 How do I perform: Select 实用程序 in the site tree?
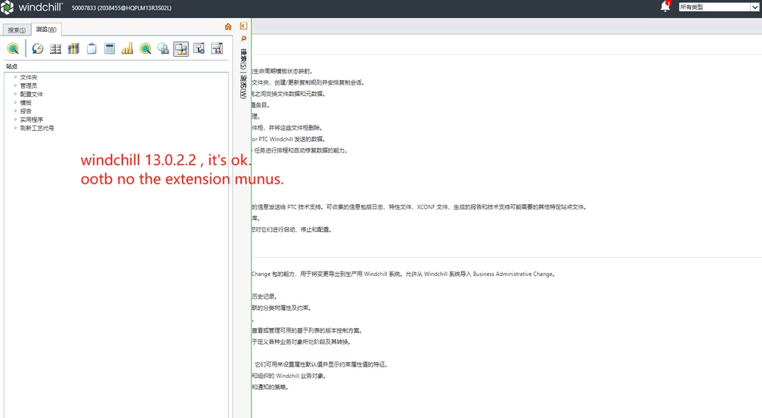coord(31,119)
